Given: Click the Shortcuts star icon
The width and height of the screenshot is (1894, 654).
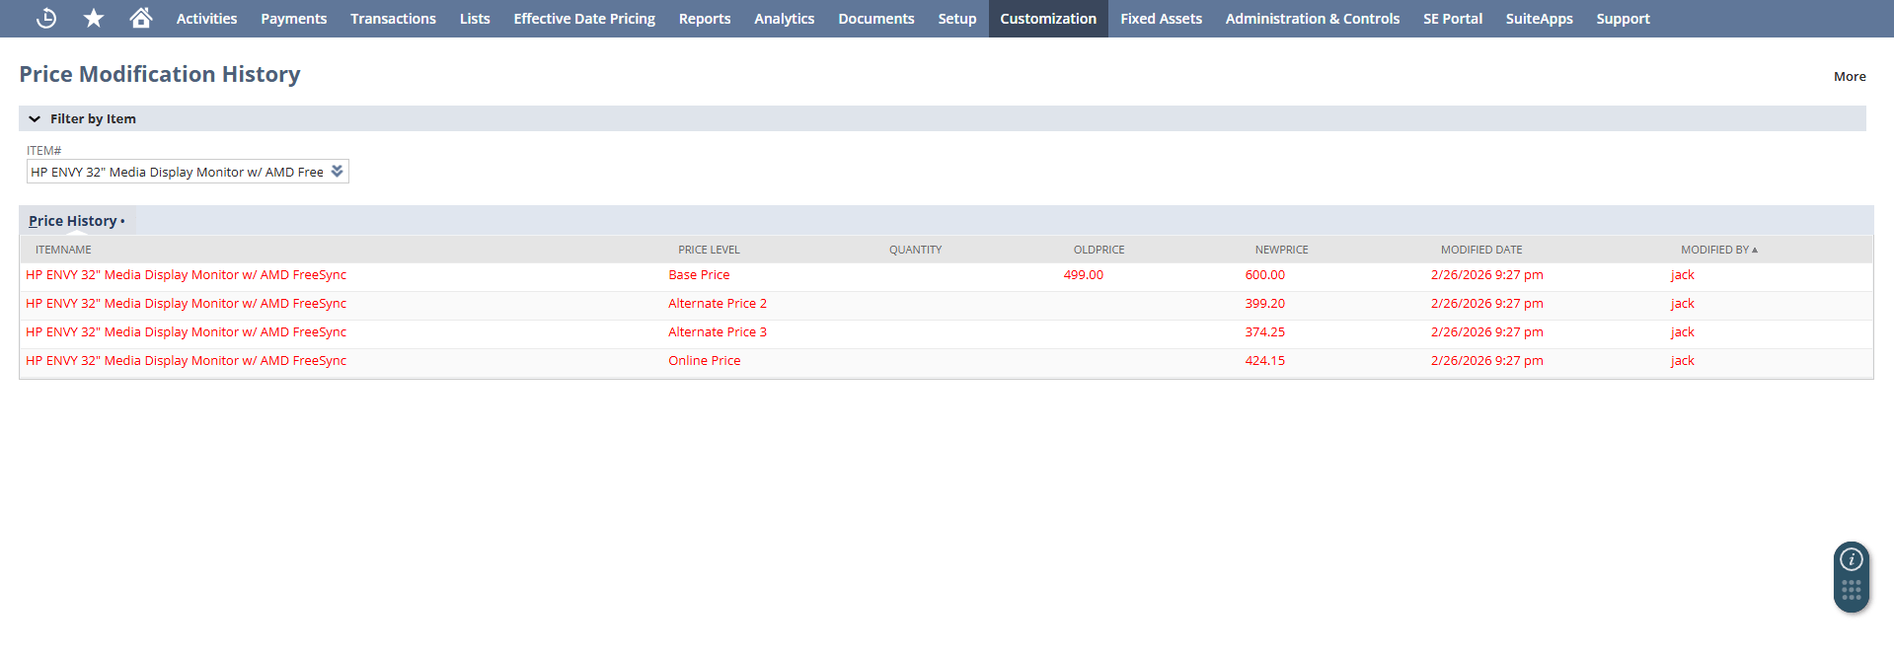Looking at the screenshot, I should [x=94, y=18].
